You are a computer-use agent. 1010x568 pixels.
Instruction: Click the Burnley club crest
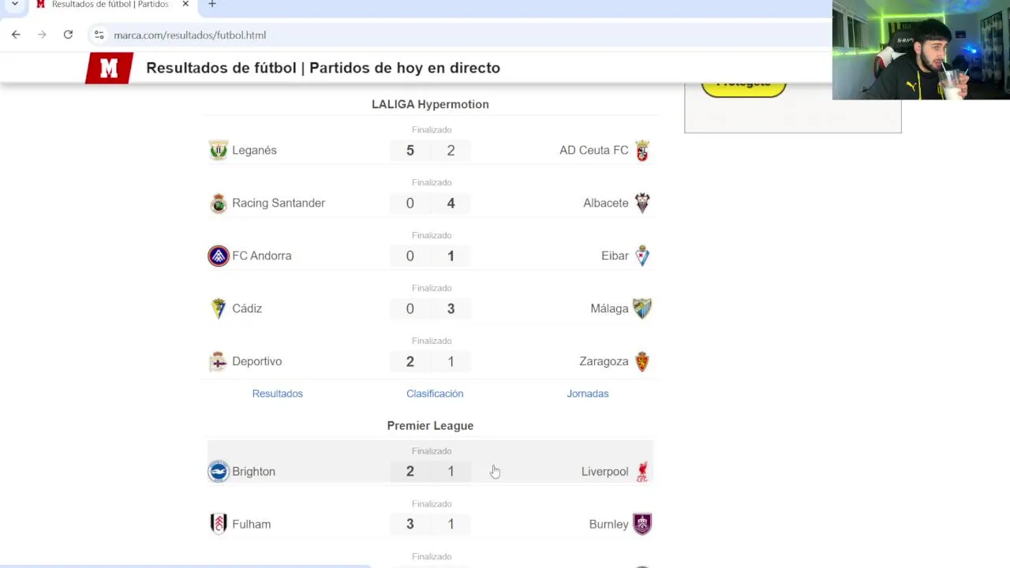coord(642,524)
